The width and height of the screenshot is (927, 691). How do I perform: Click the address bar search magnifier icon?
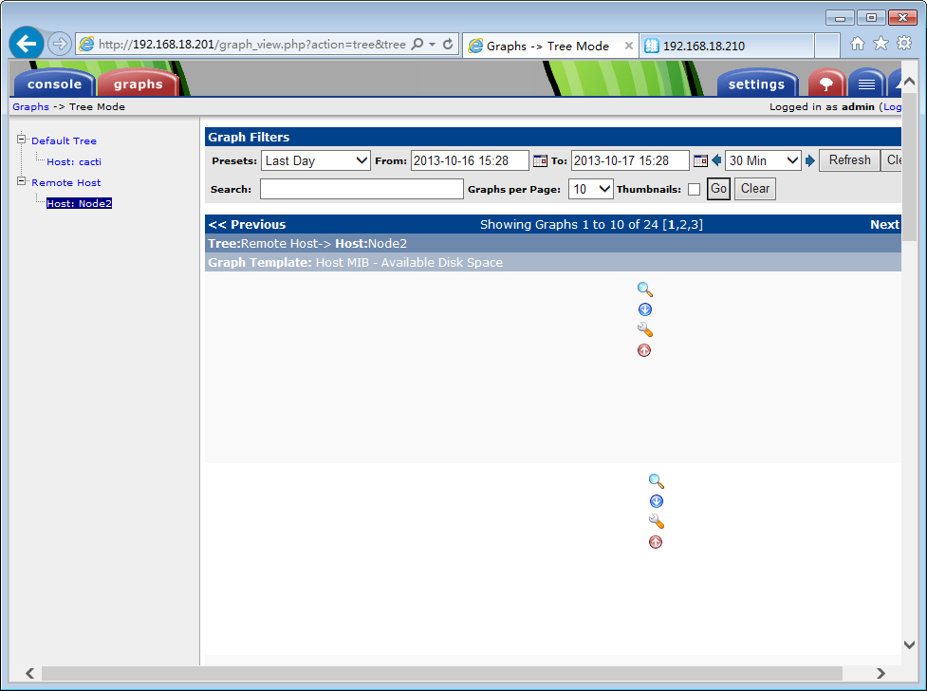pos(417,44)
